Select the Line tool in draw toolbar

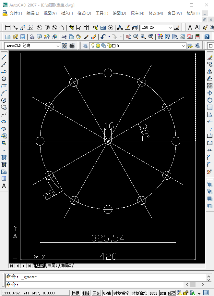pos(4,57)
